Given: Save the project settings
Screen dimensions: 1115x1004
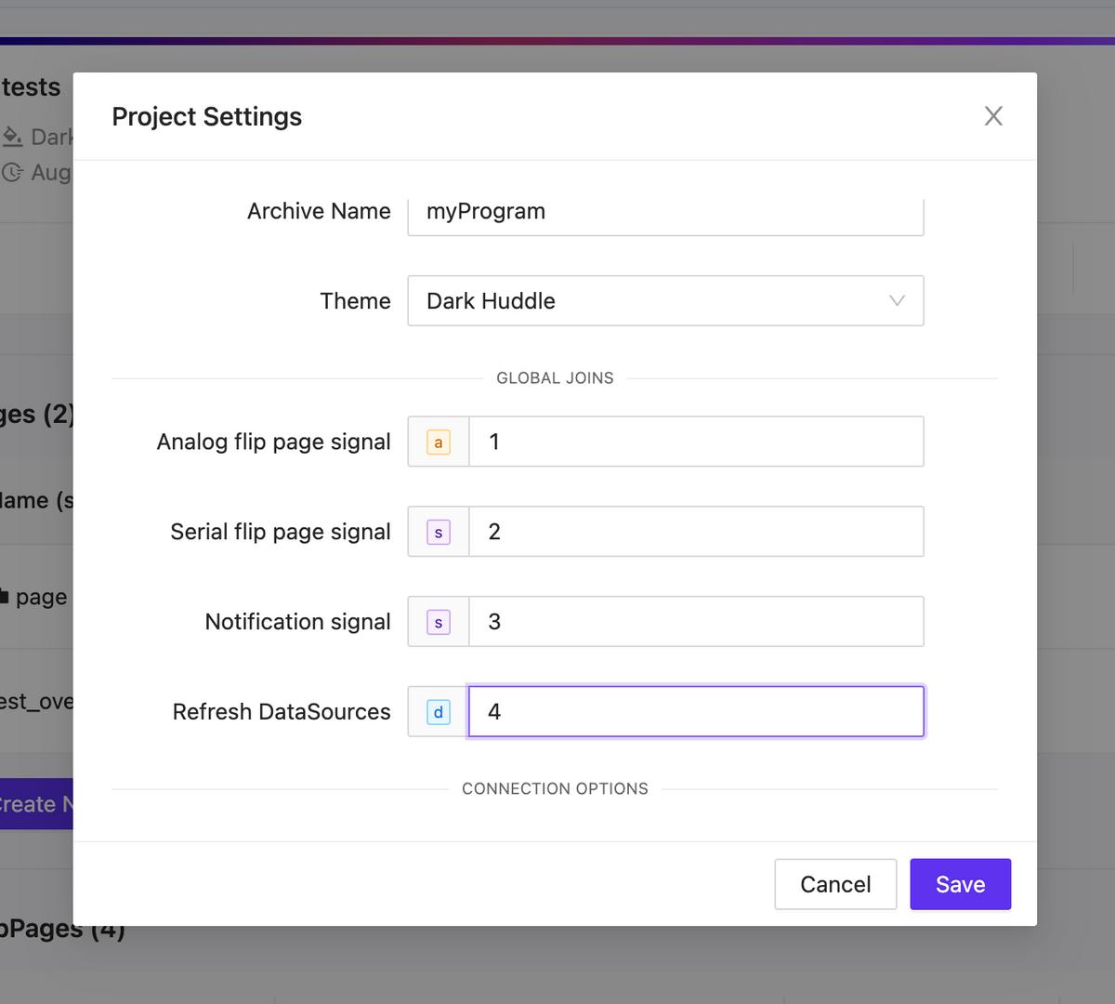Looking at the screenshot, I should coord(960,884).
